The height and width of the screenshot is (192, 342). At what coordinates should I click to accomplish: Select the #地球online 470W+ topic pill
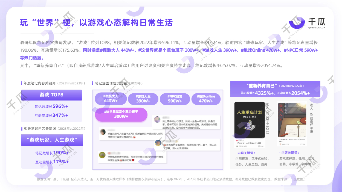pos(206,99)
